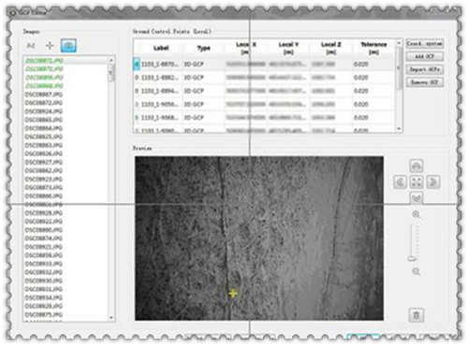The width and height of the screenshot is (468, 346).
Task: Click the pan right arrow icon
Action: (x=432, y=181)
